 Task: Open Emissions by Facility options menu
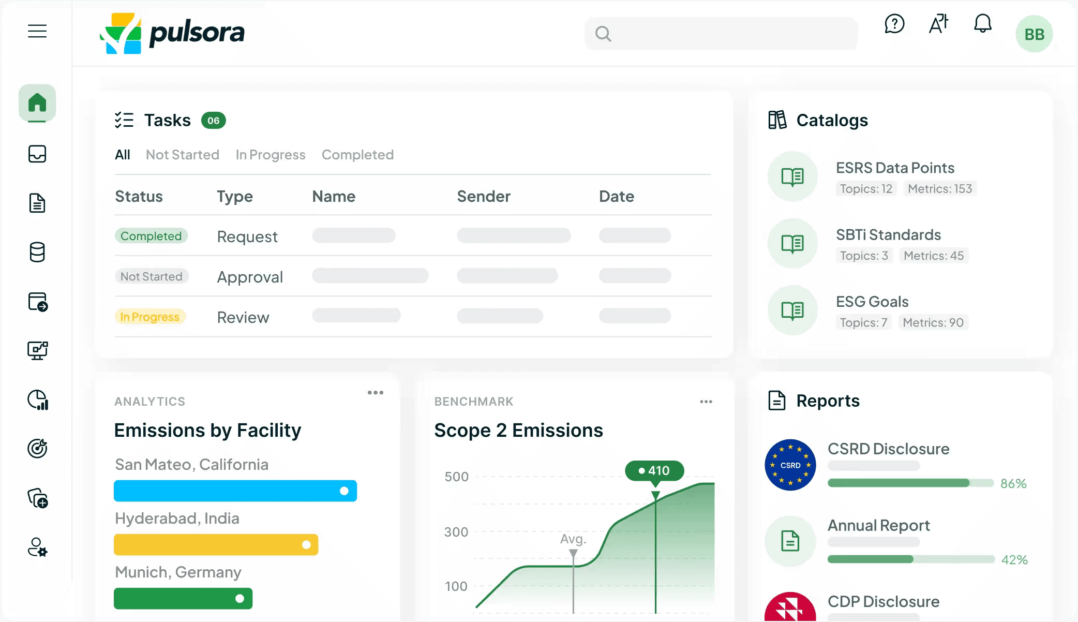(376, 393)
